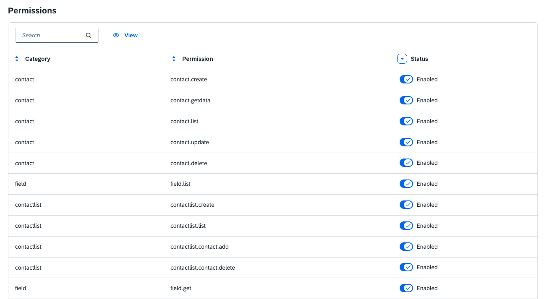The width and height of the screenshot is (545, 299).
Task: Focus the Search input field
Action: [x=50, y=36]
